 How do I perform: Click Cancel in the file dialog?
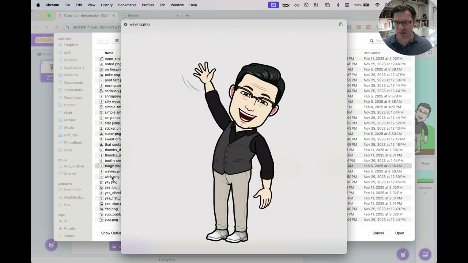(x=378, y=233)
